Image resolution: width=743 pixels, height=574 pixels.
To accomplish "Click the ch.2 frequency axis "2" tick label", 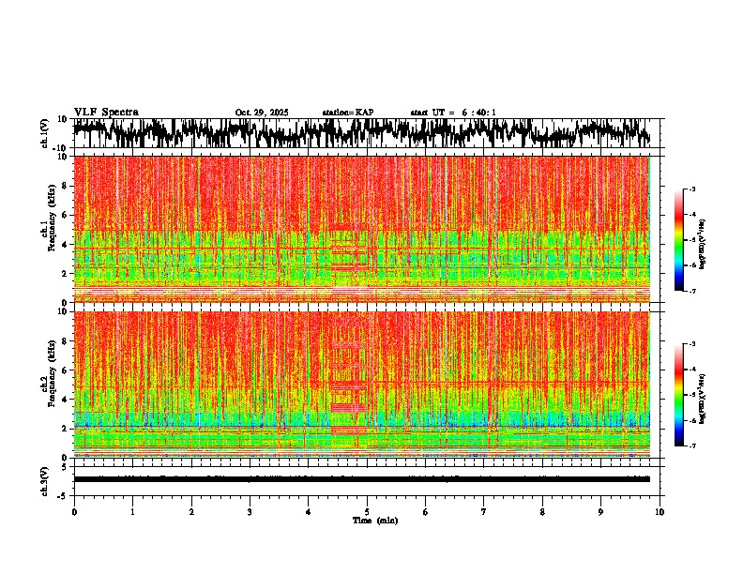I will tap(66, 429).
